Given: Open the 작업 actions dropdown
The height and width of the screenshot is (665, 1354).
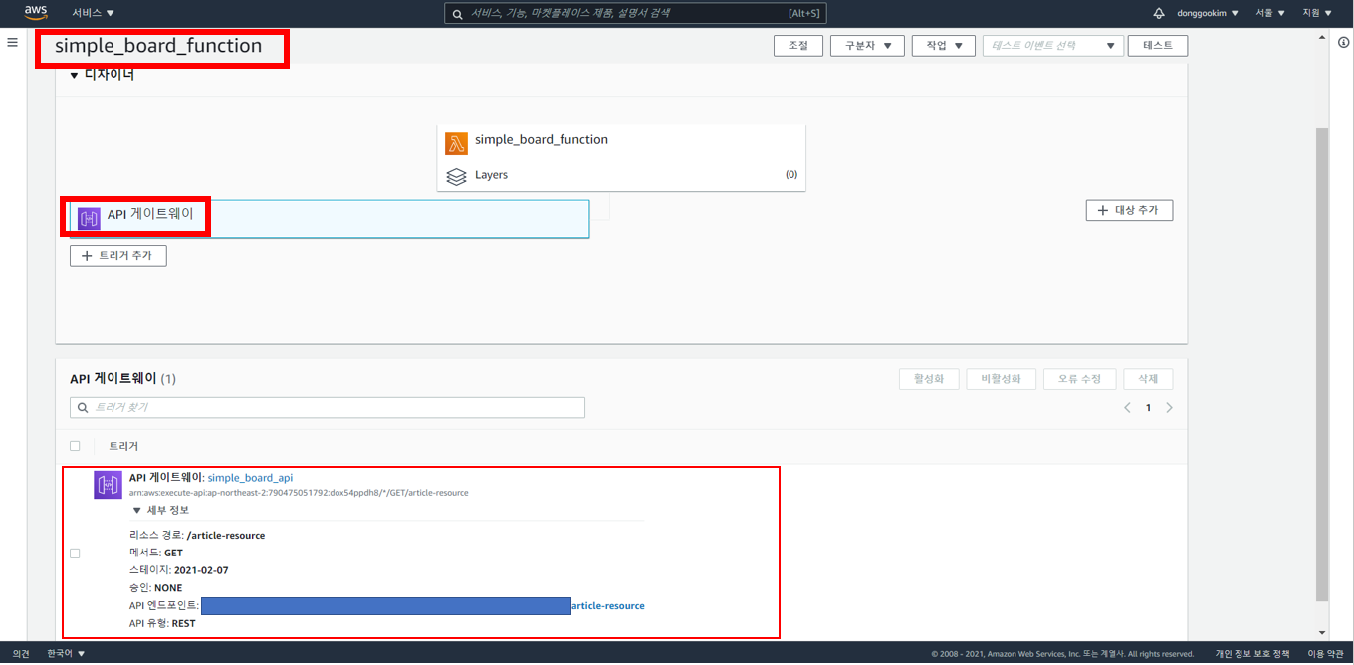Looking at the screenshot, I should click(x=943, y=46).
